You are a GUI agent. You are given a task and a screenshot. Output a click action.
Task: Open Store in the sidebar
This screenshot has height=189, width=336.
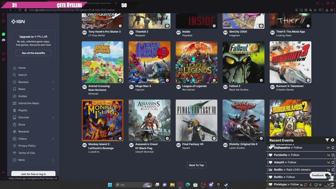click(x=22, y=124)
